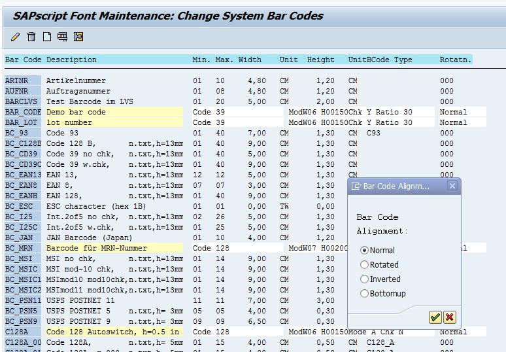This screenshot has height=352, width=506.
Task: Click the BC_I25 bar code name
Action: coord(23,217)
